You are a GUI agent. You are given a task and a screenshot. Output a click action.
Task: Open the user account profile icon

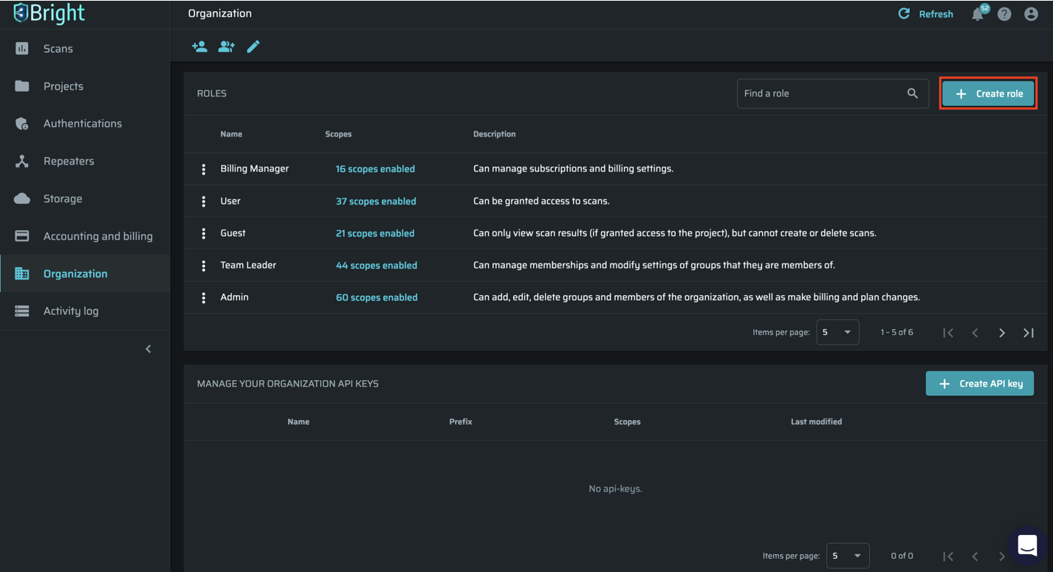(1031, 14)
